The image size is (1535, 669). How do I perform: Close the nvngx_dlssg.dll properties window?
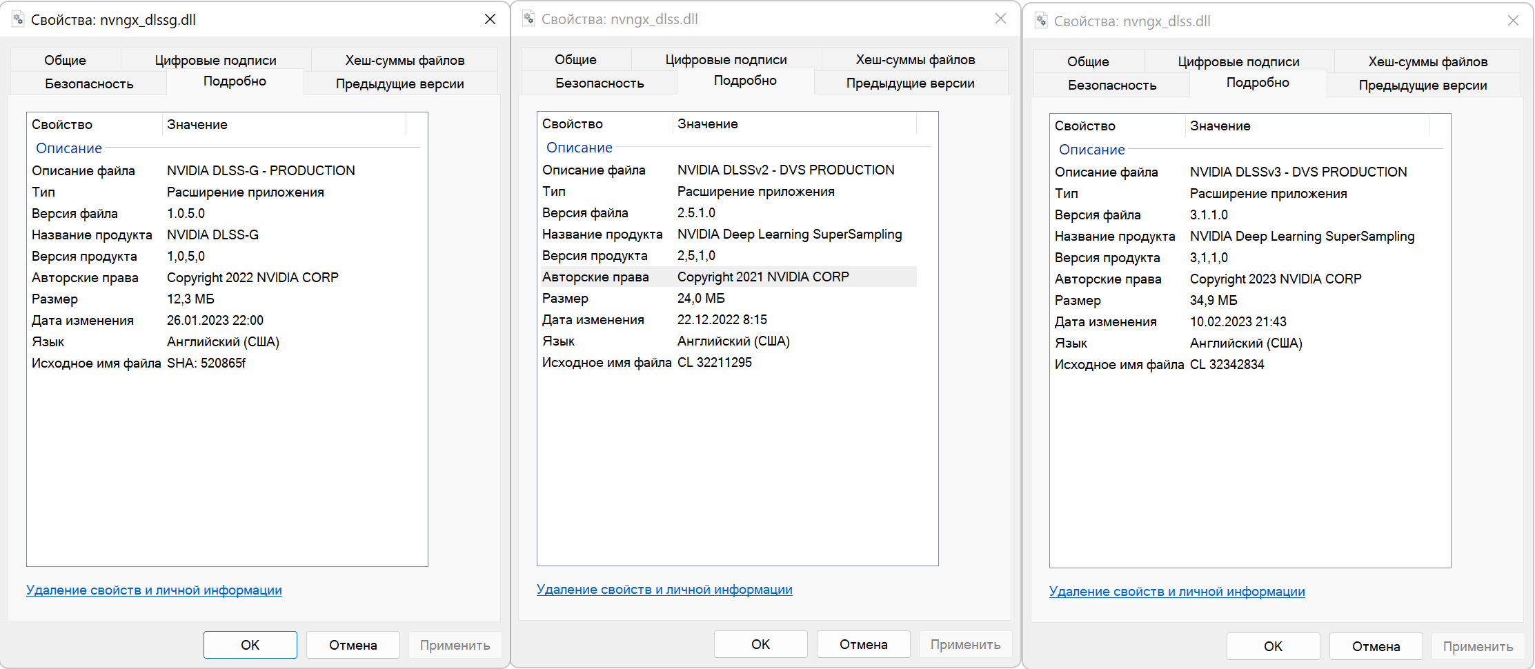(490, 19)
